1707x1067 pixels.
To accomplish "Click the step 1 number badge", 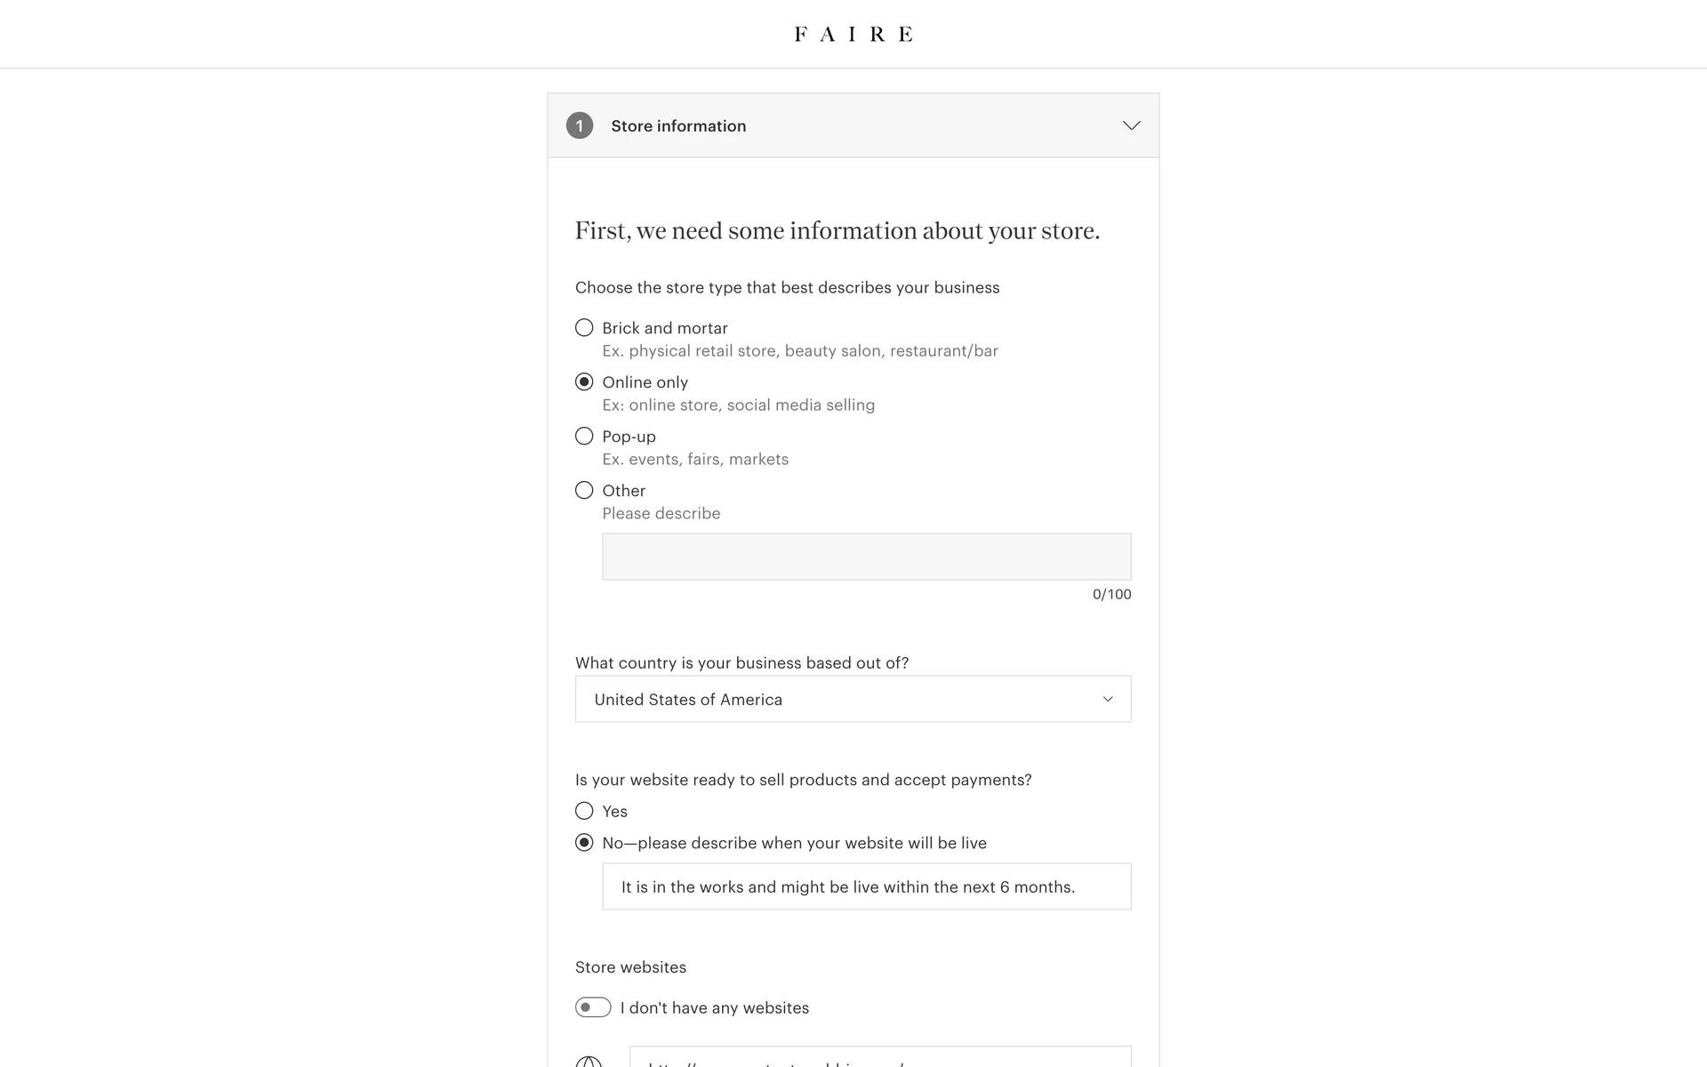I will (580, 125).
